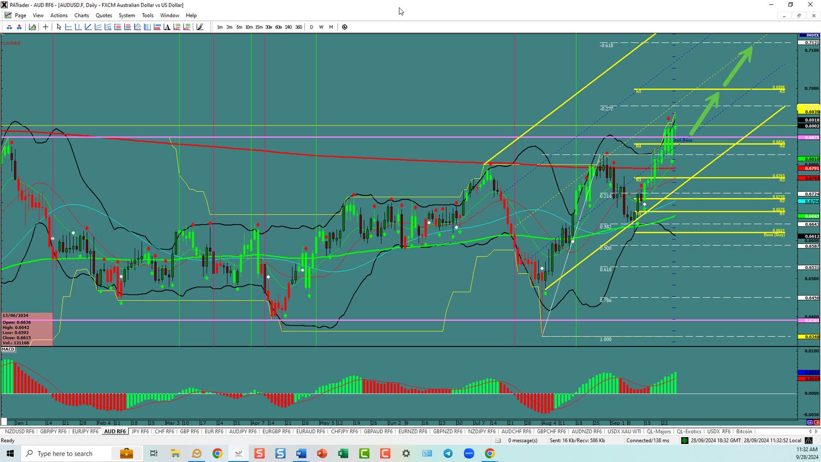
Task: Click the clock icon in the timeframe toolbar
Action: (x=345, y=27)
